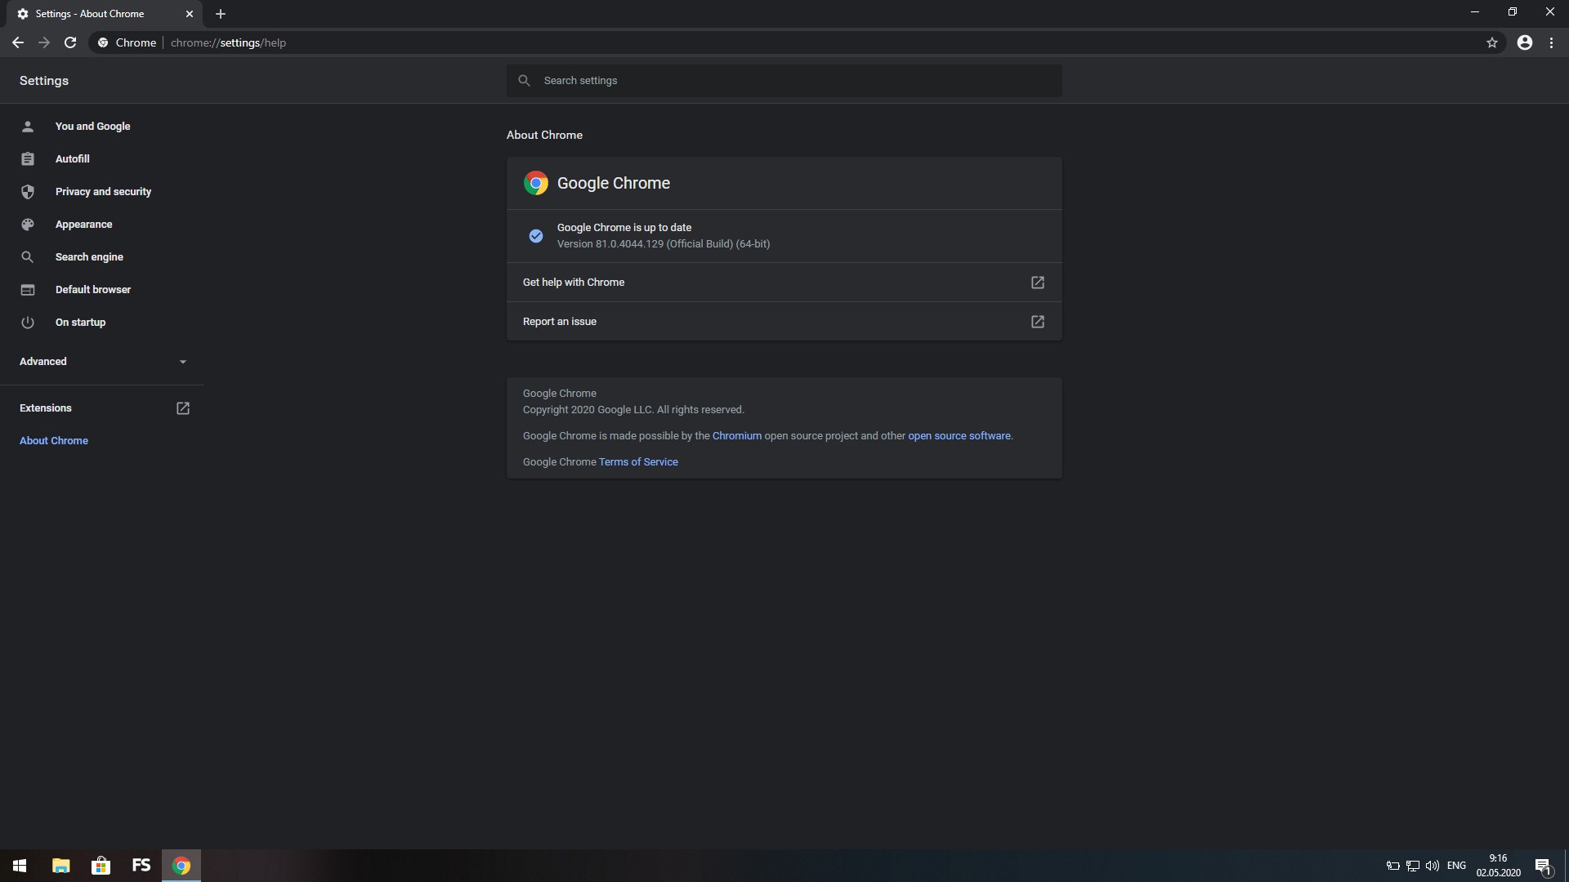This screenshot has width=1569, height=882.
Task: Click the power/battery tray icon
Action: coord(1392,866)
